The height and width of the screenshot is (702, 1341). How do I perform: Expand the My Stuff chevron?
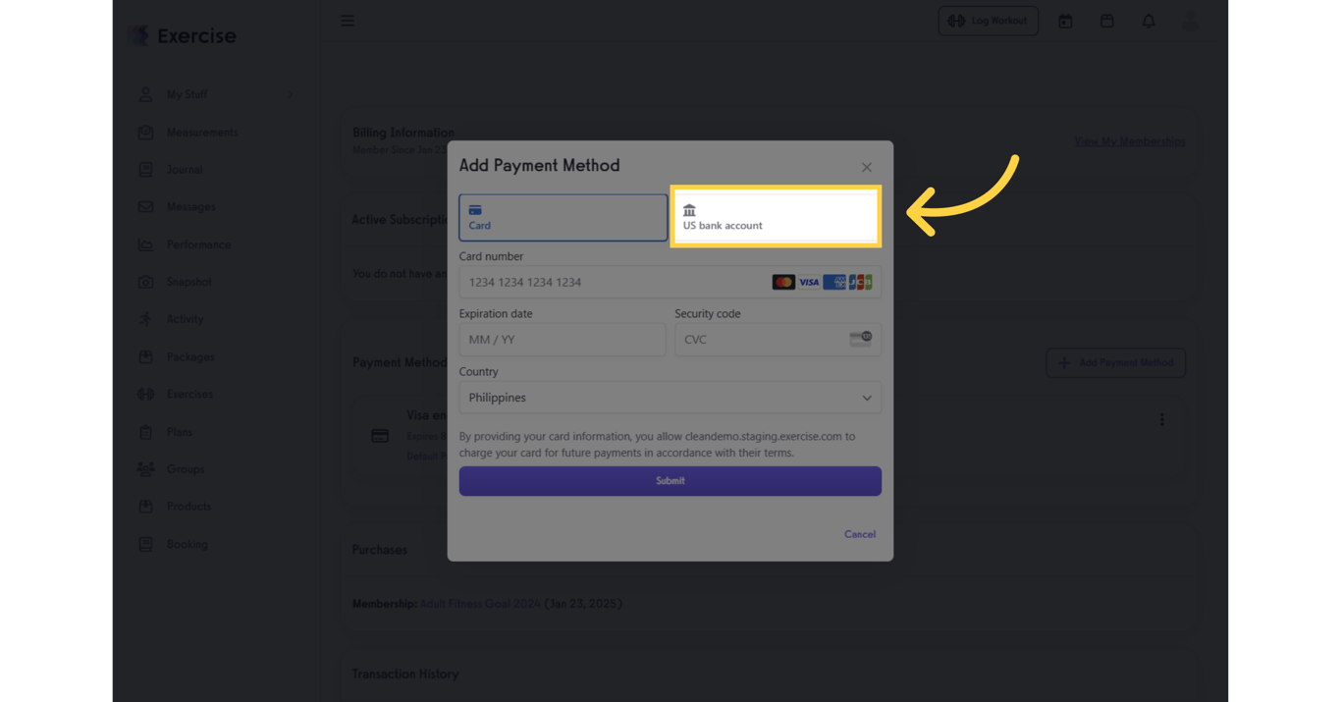[290, 94]
